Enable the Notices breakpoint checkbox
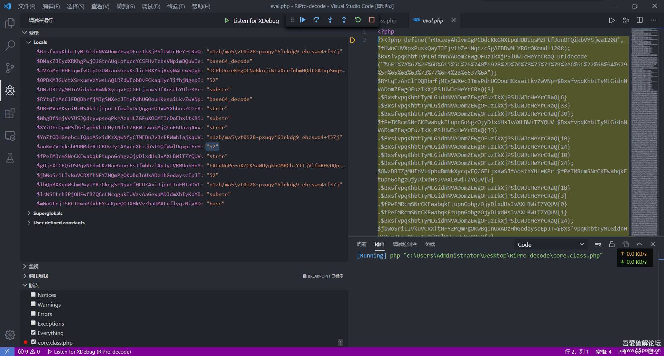This screenshot has width=664, height=356. coord(33,295)
